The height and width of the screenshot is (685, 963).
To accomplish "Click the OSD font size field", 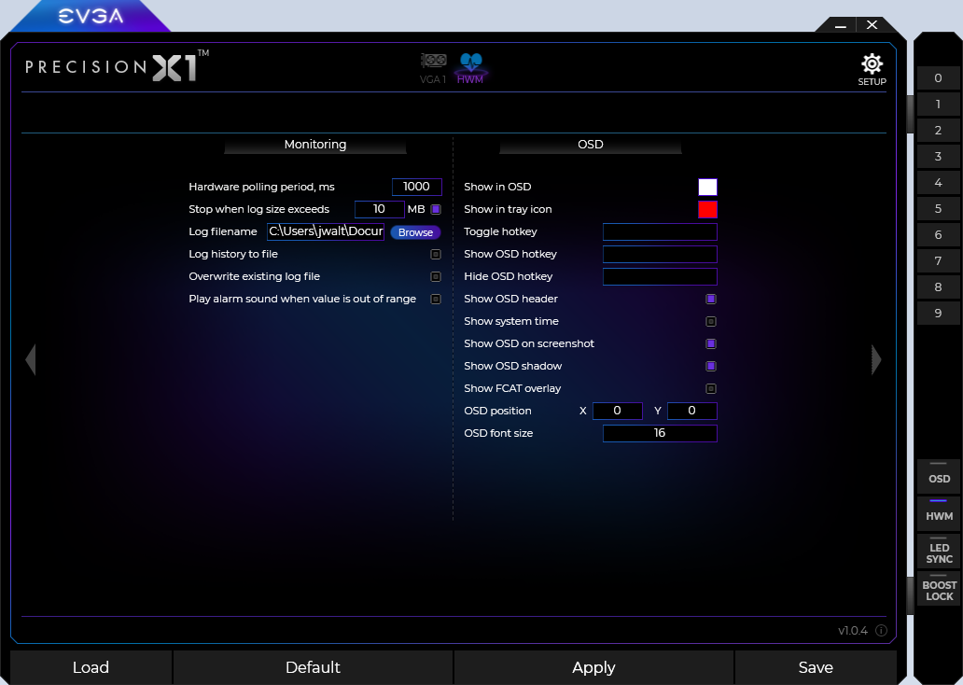I will [x=660, y=433].
